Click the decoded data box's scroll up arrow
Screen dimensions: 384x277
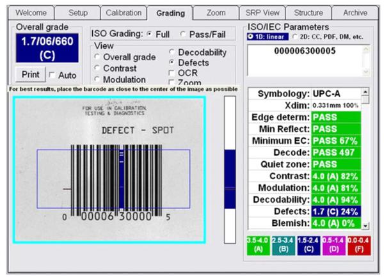[365, 50]
